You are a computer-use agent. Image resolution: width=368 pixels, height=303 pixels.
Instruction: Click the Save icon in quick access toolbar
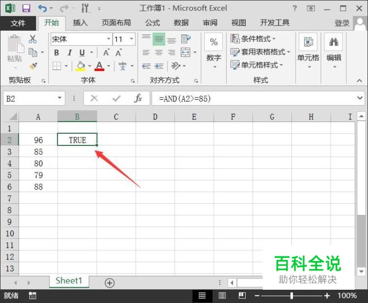[x=26, y=8]
